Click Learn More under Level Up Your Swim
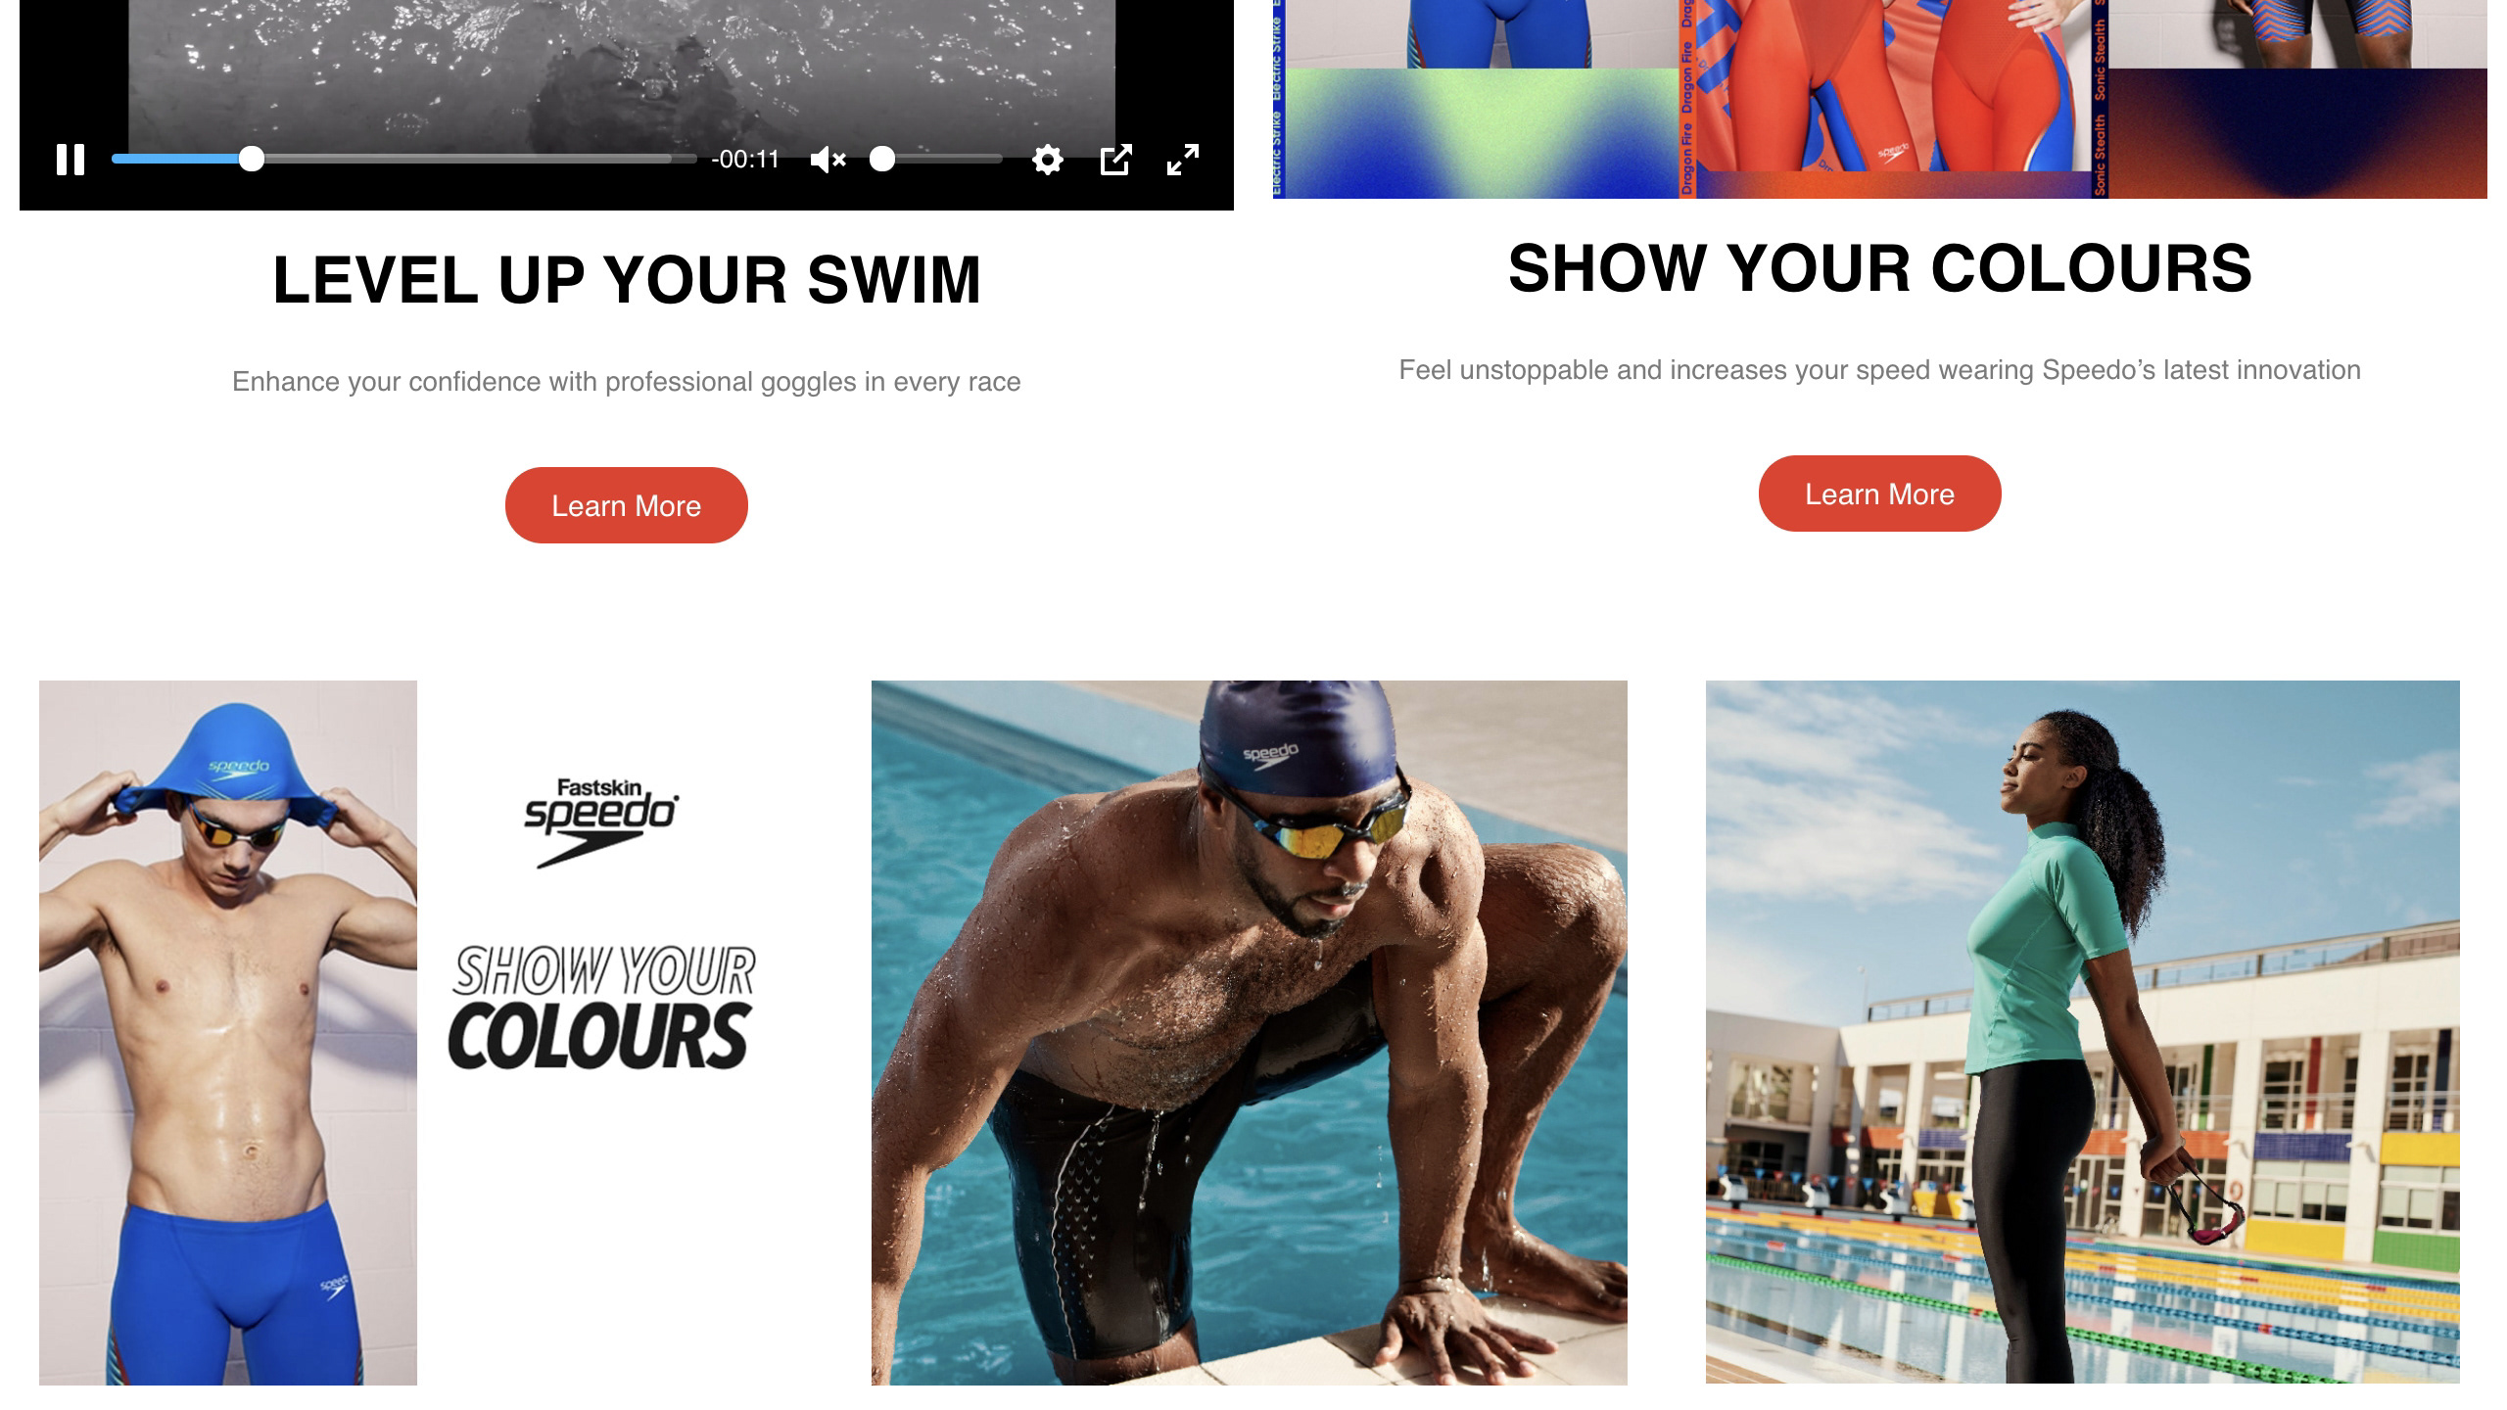The image size is (2507, 1410). click(626, 505)
